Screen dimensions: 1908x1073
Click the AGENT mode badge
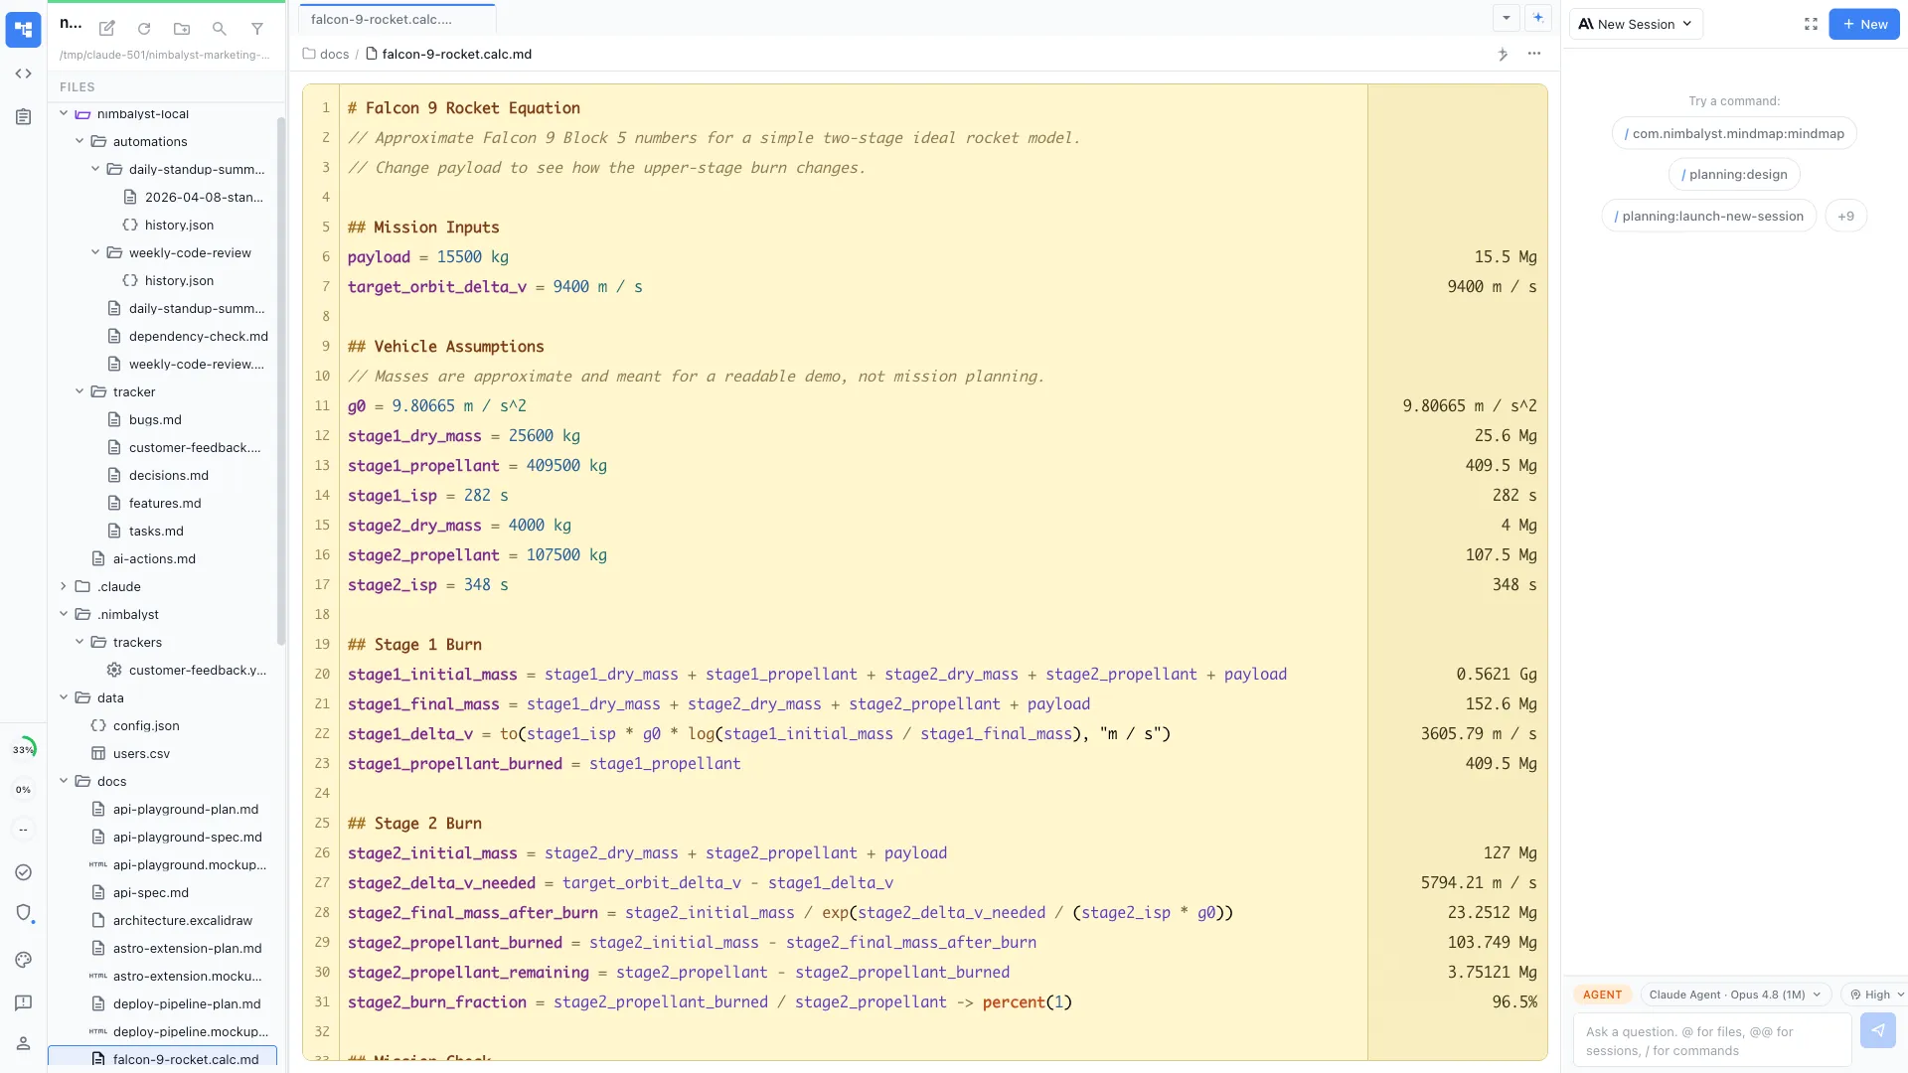click(1602, 995)
